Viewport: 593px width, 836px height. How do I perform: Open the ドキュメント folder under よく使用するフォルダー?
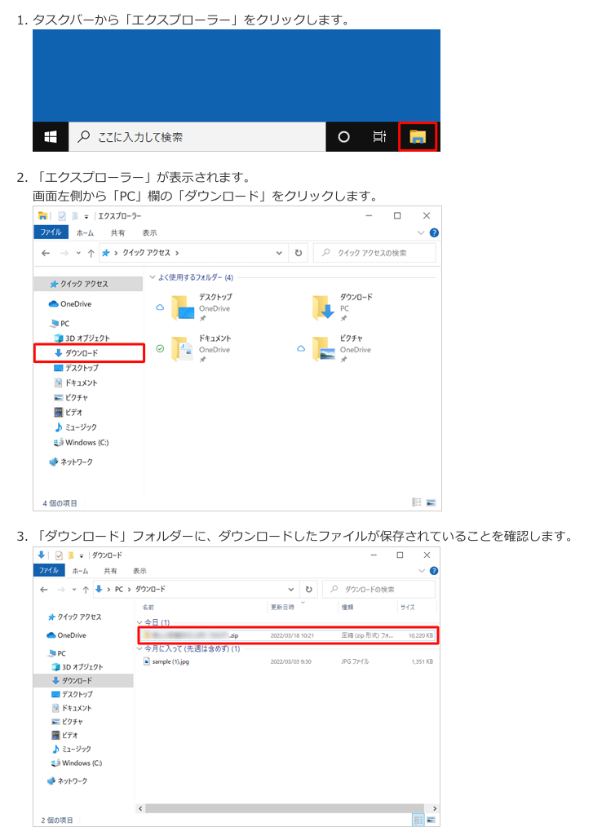[201, 350]
